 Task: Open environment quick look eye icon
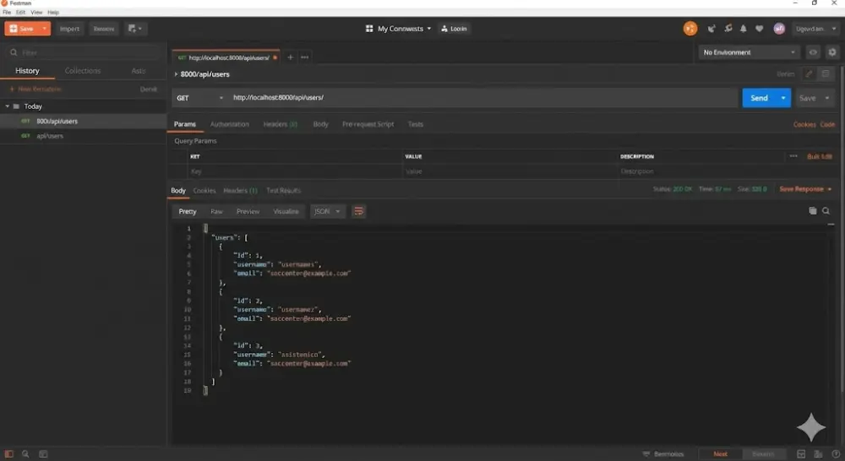813,52
